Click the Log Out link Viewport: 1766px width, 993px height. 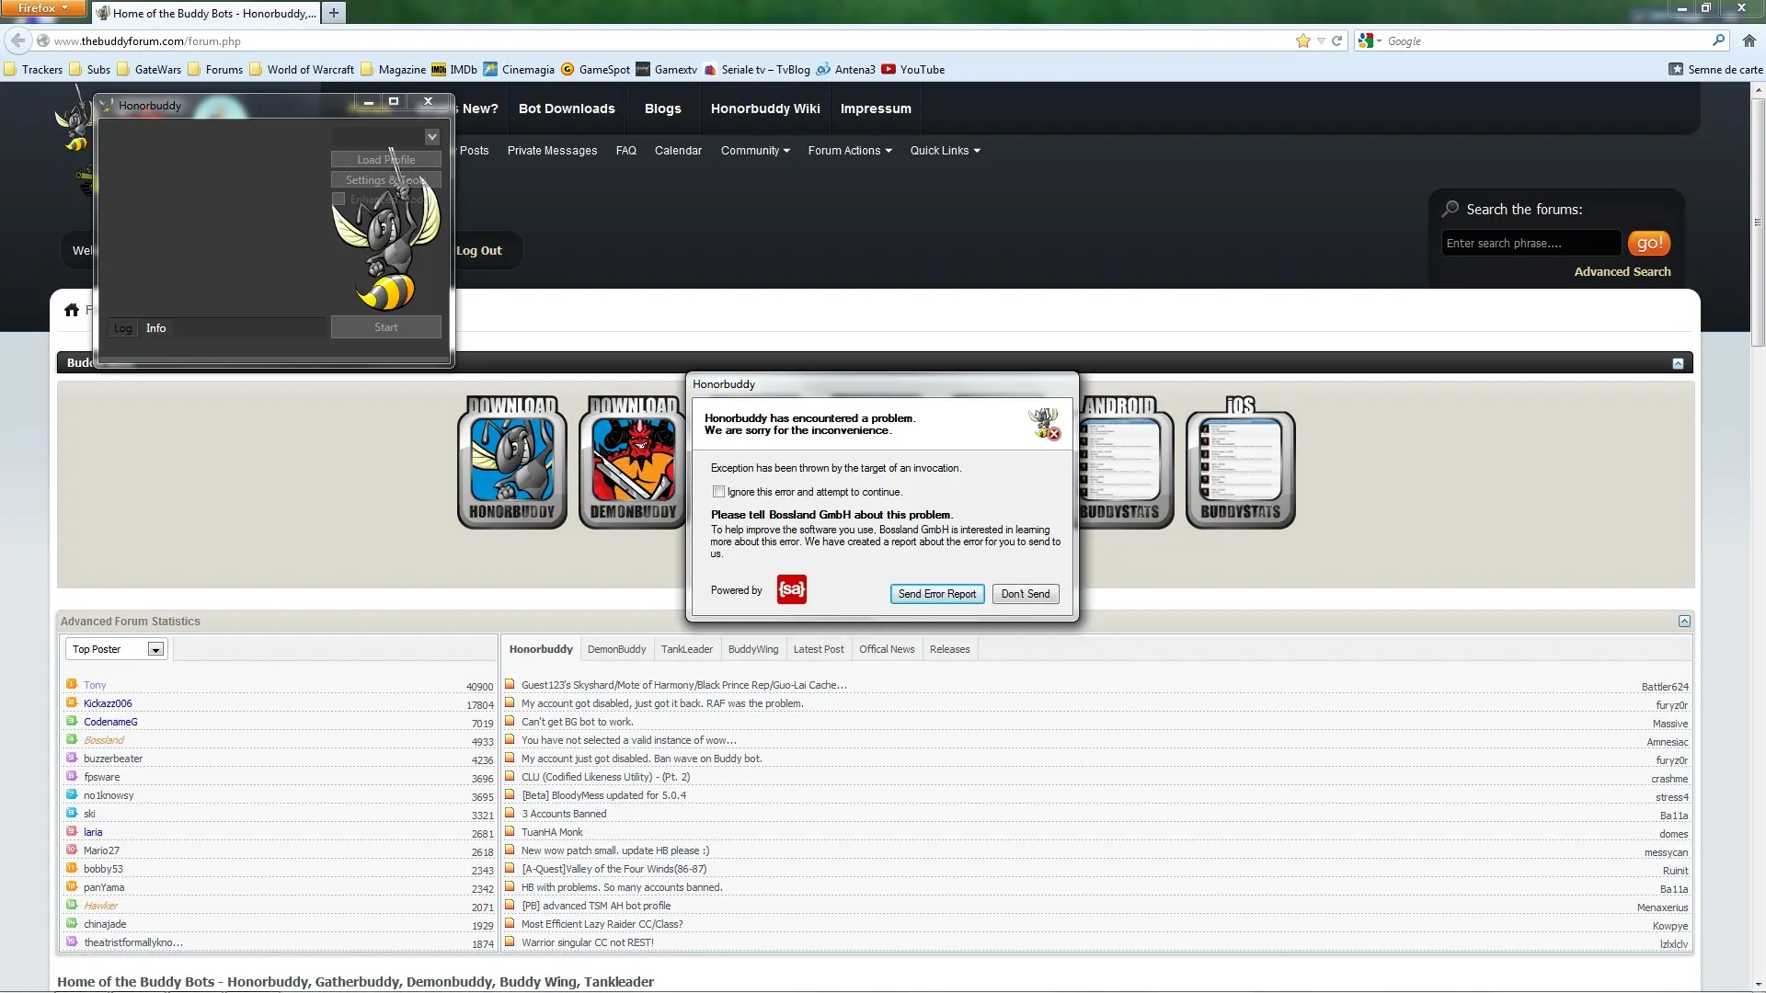coord(479,250)
